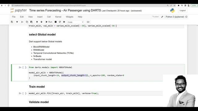Click the highlighted output_chunk_length=12 text
This screenshot has height=111, width=198.
click(x=75, y=75)
